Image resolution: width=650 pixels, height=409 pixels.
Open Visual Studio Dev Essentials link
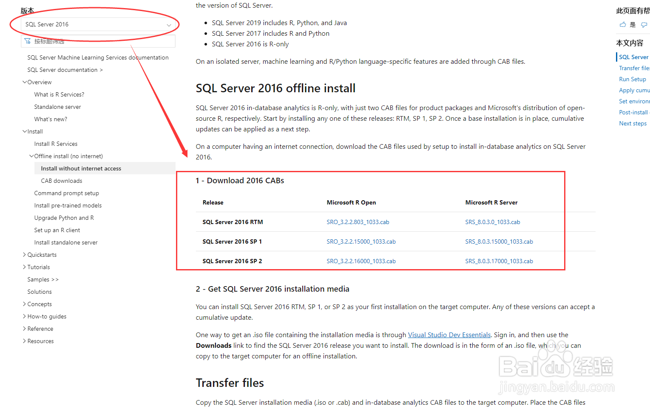click(x=449, y=335)
